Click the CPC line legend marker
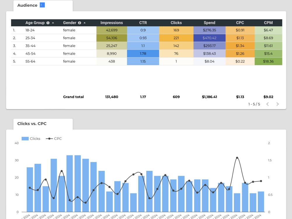This screenshot has height=219, width=292. (x=49, y=138)
